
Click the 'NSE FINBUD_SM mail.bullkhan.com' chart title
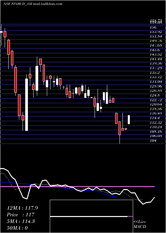point(33,4)
